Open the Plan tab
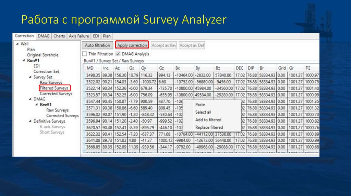Image resolution: width=351 pixels, height=196 pixels. (107, 36)
